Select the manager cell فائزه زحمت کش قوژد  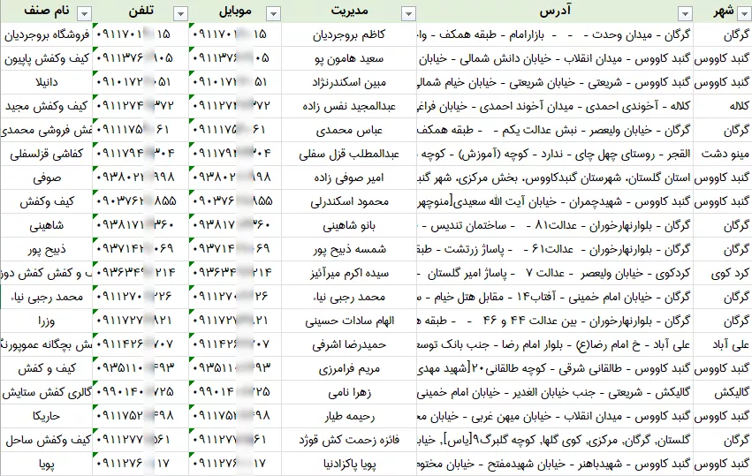point(349,440)
